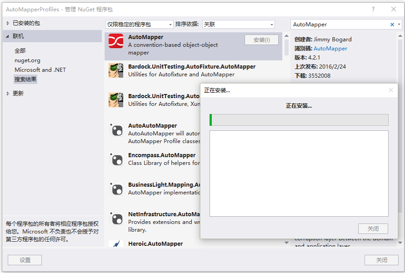Click the green installation progress bar
Image resolution: width=405 pixels, height=273 pixels.
tap(299, 120)
